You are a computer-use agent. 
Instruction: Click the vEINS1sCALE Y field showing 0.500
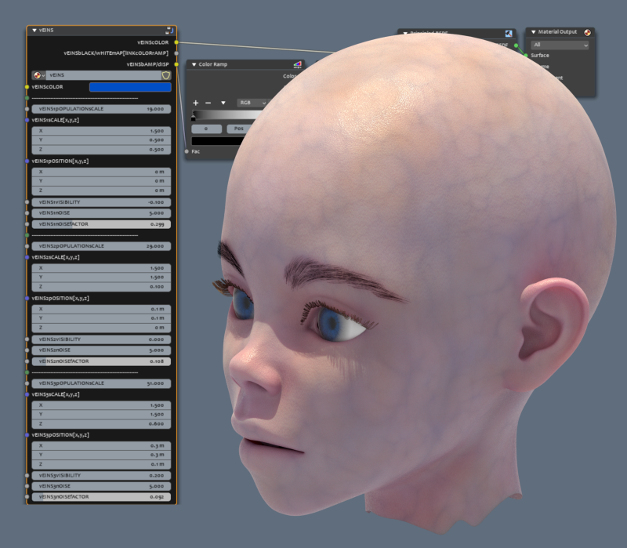click(x=101, y=140)
